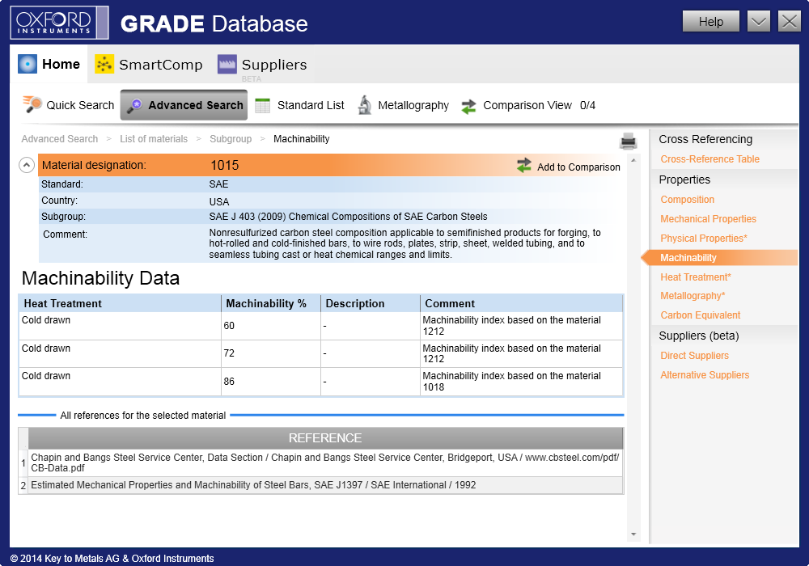Click the country value USA
Screen dimensions: 809x566
pyautogui.click(x=219, y=201)
